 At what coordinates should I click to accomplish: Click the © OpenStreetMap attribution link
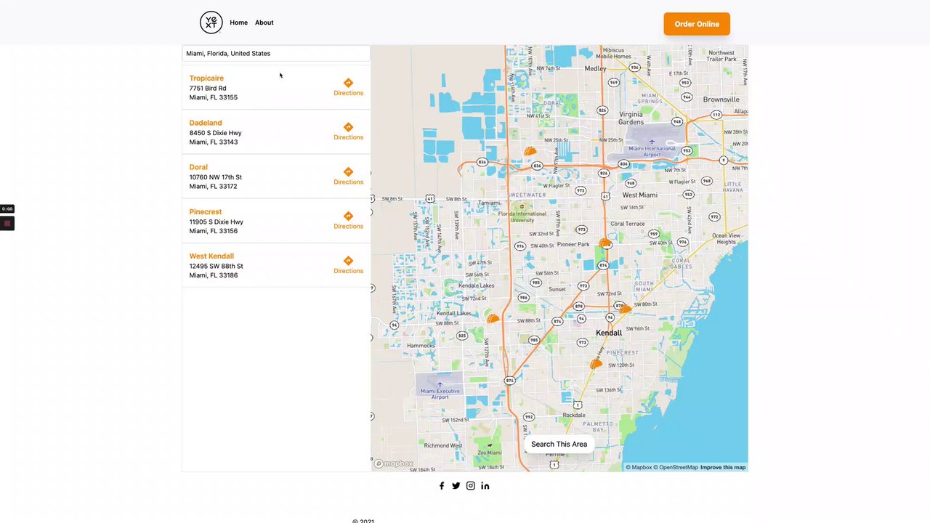[x=676, y=468]
